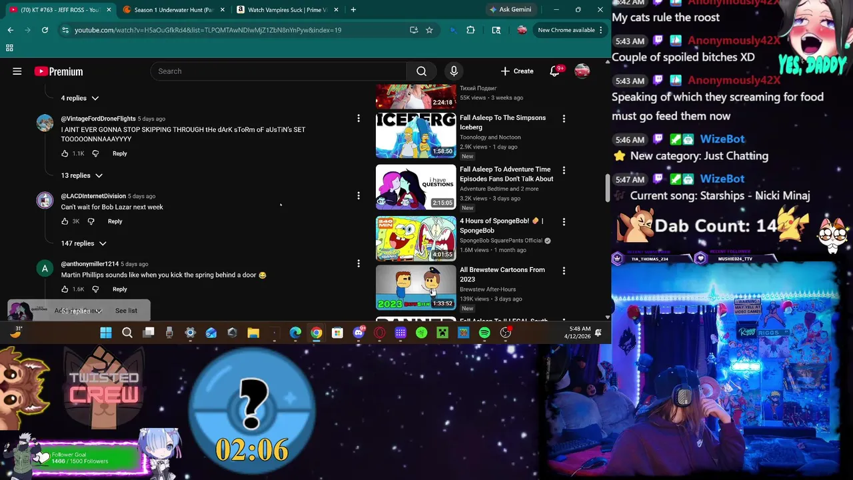Open Chrome extensions puzzle icon
853x480 pixels.
[x=470, y=30]
